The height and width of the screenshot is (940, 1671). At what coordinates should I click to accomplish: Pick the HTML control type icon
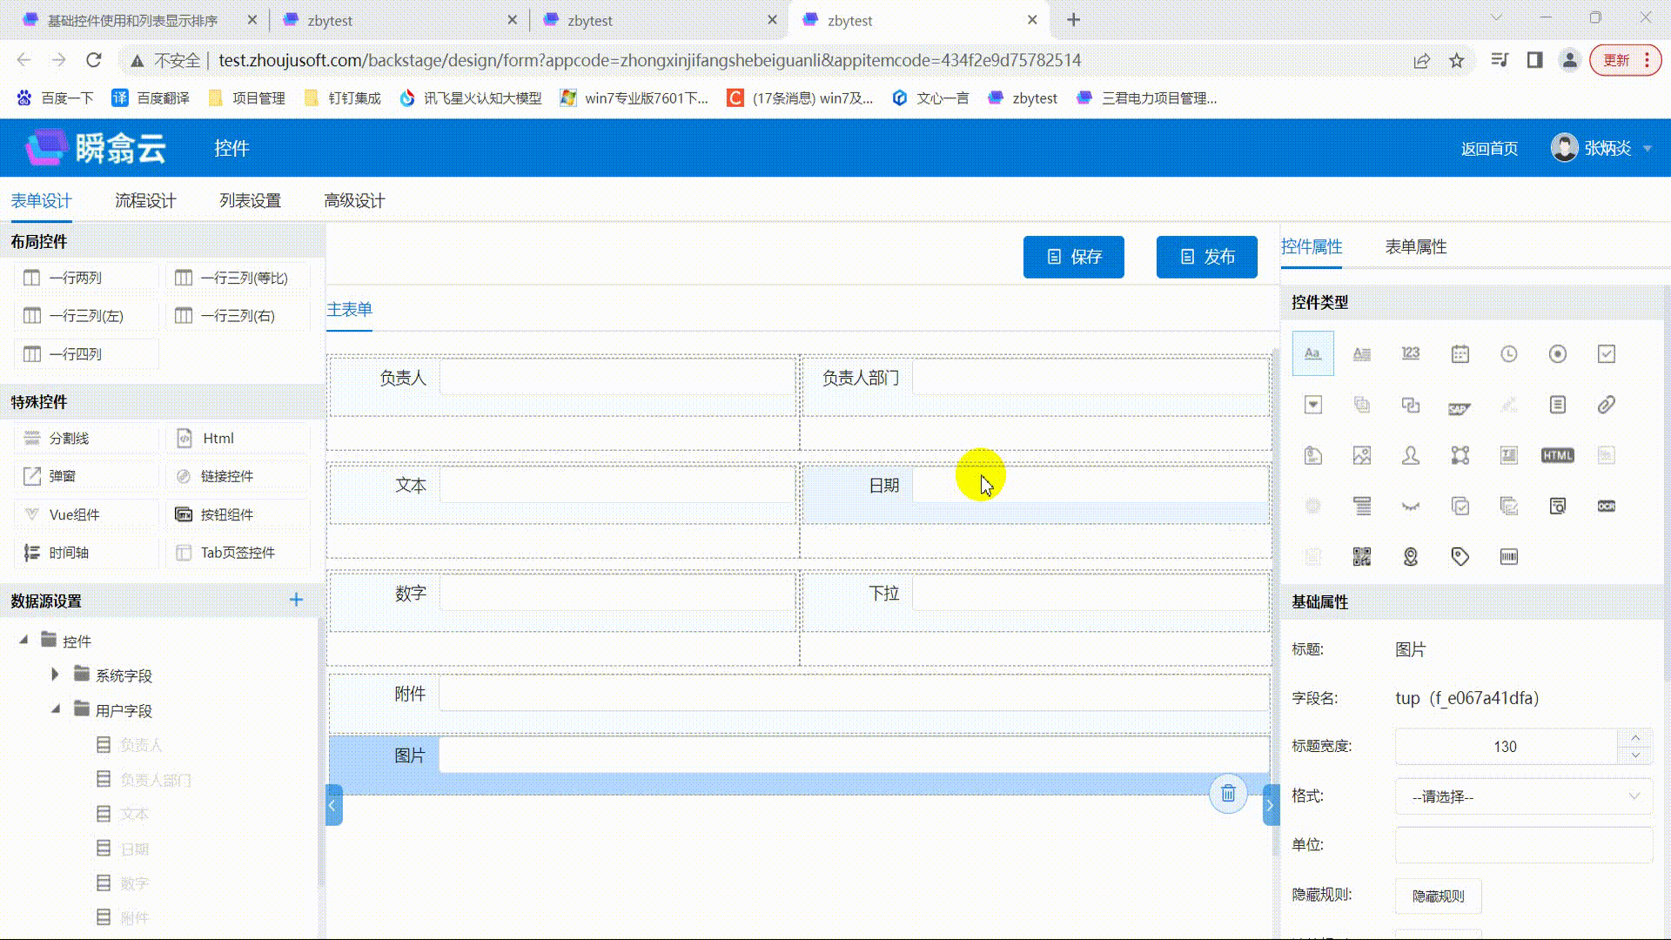(x=1557, y=455)
